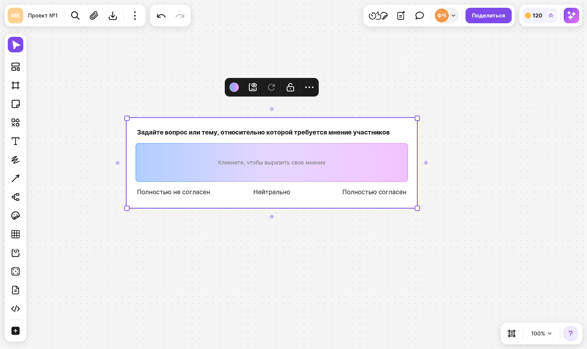The height and width of the screenshot is (349, 587).
Task: Open the three-dot project menu
Action: (x=135, y=16)
